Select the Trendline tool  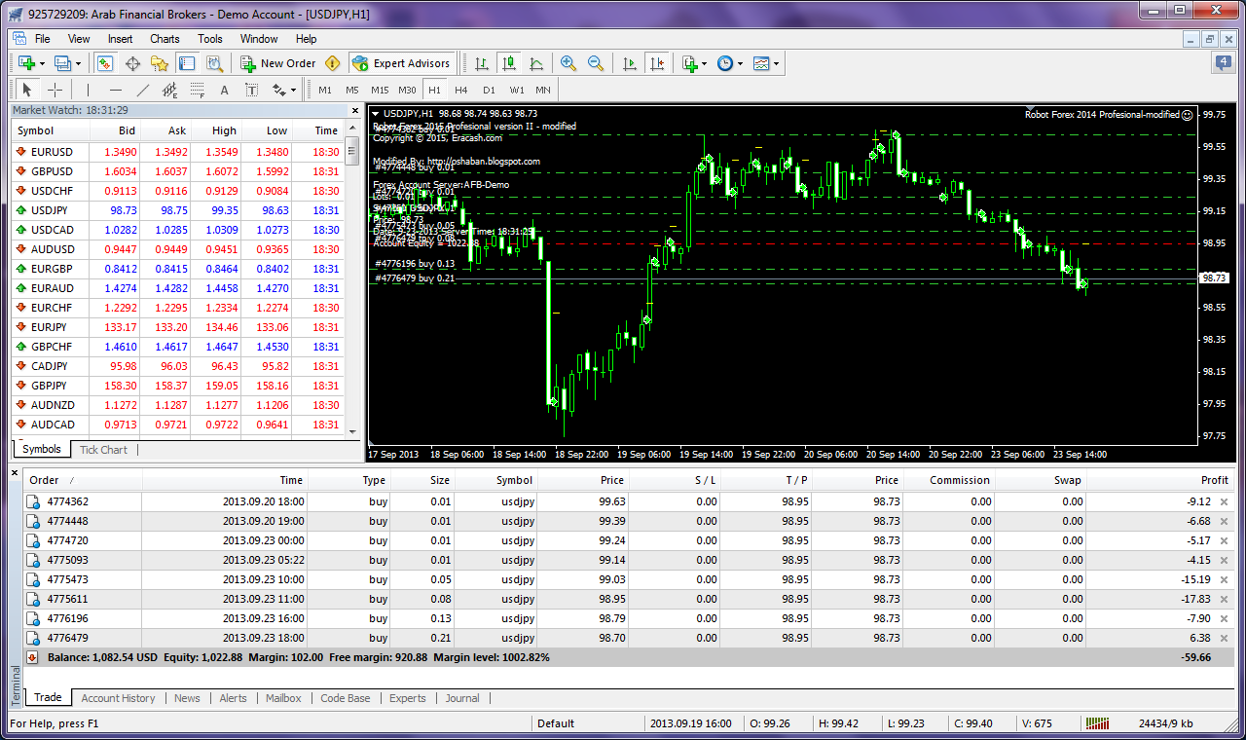(142, 90)
